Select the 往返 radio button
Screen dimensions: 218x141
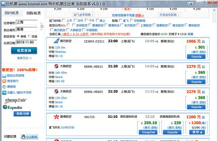29,36
